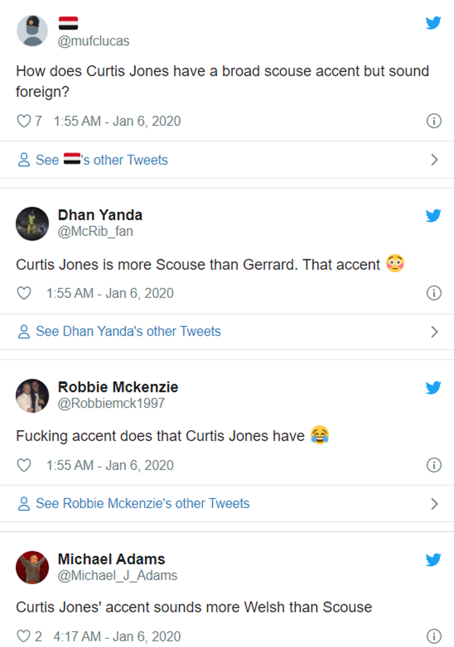Screen dimensions: 454x647
Task: Open See Dhan Yanda's other Tweets link
Action: click(x=128, y=331)
